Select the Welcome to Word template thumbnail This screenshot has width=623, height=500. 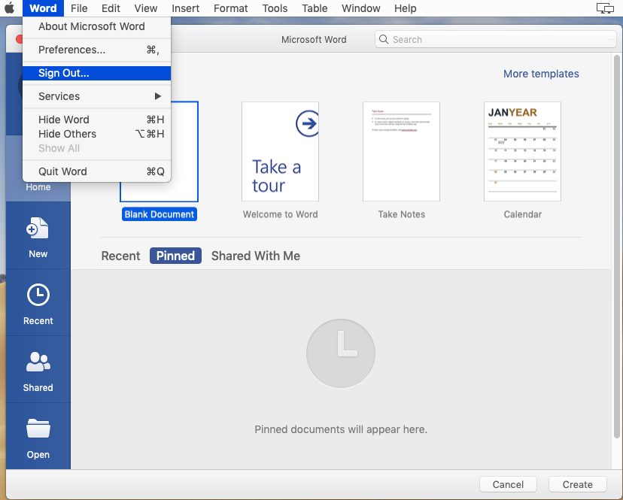pyautogui.click(x=280, y=151)
